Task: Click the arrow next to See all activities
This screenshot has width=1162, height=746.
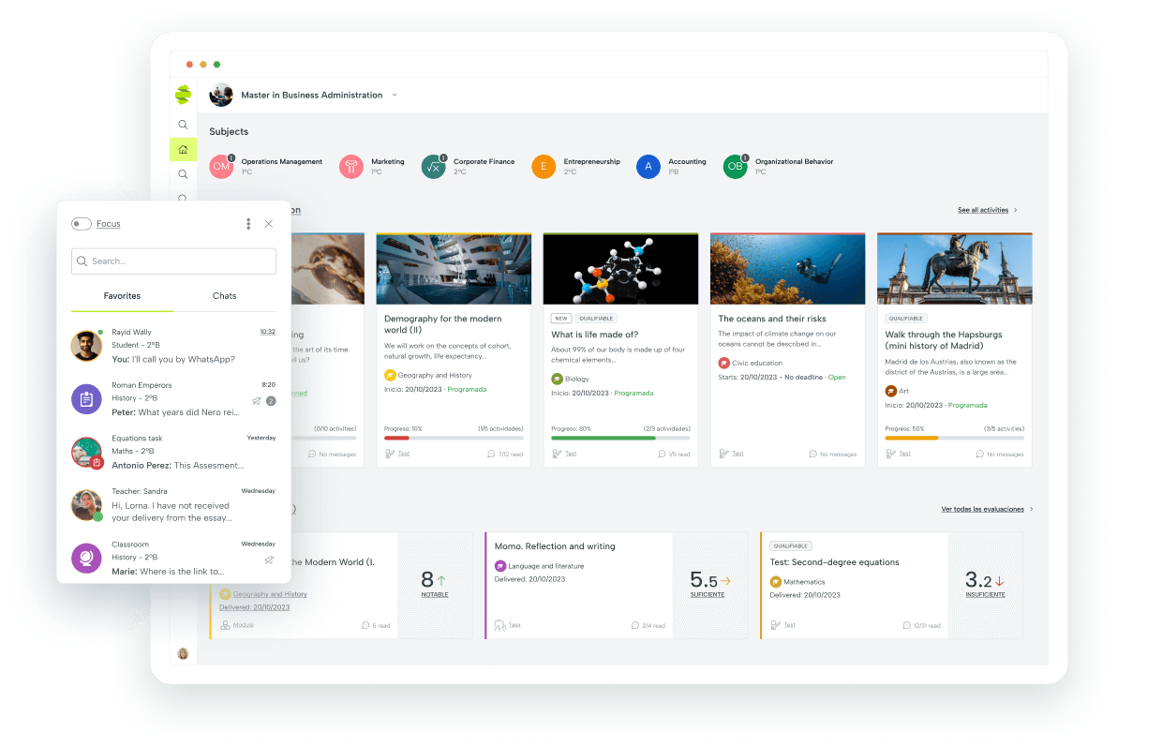Action: [x=1016, y=210]
